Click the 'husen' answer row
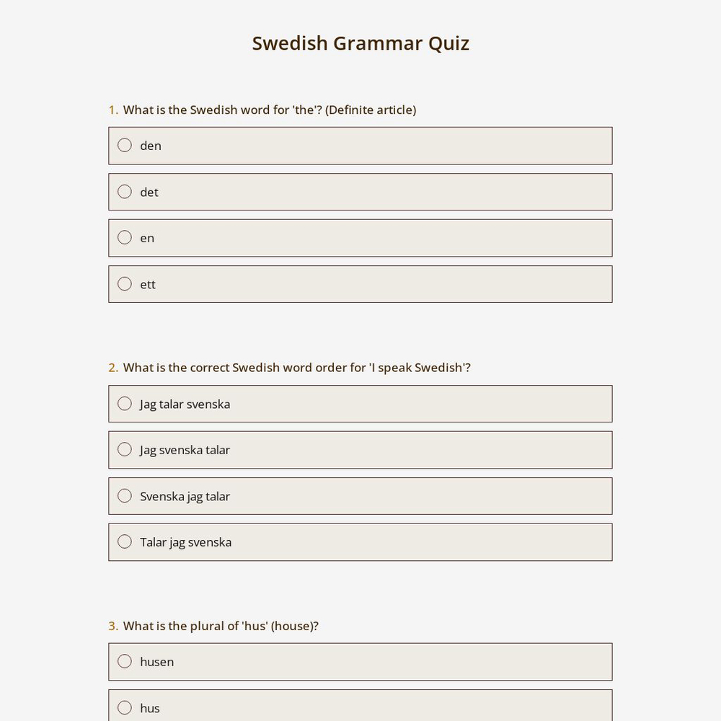This screenshot has width=721, height=721. click(360, 661)
